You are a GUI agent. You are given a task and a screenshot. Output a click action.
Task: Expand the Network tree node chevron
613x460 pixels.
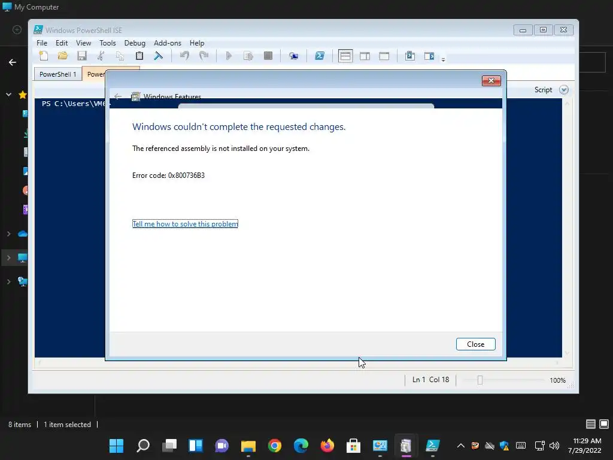pos(8,282)
